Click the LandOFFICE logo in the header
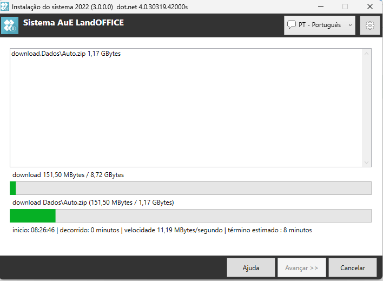 [x=10, y=25]
